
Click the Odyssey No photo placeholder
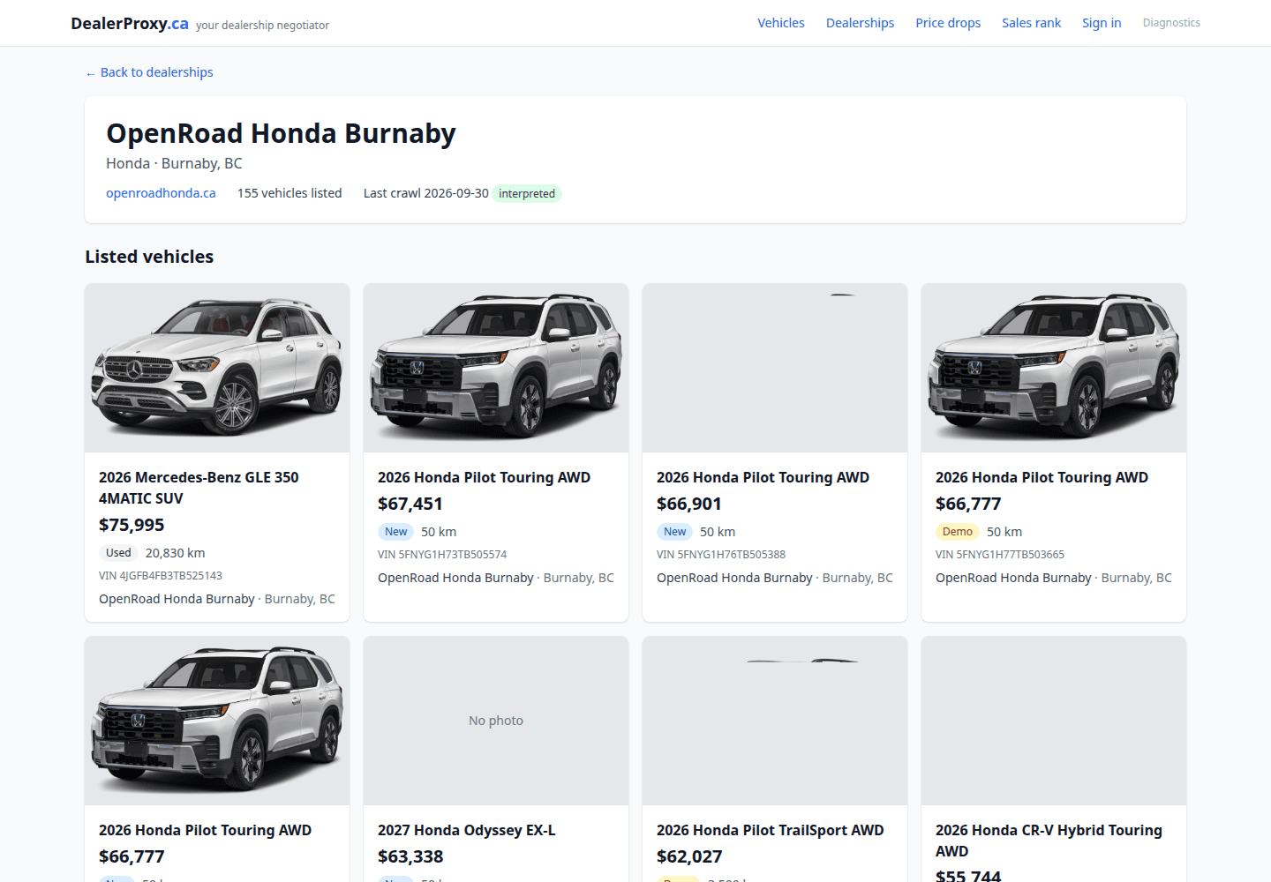(x=496, y=721)
